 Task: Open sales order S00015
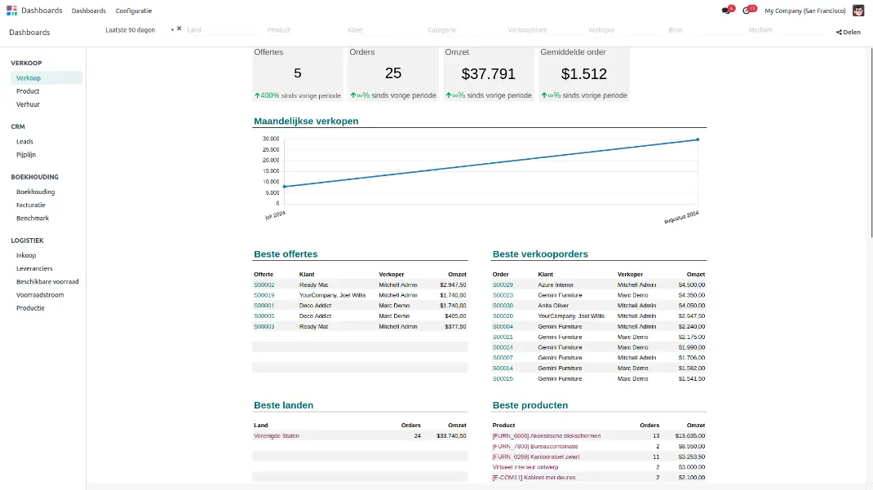click(503, 379)
